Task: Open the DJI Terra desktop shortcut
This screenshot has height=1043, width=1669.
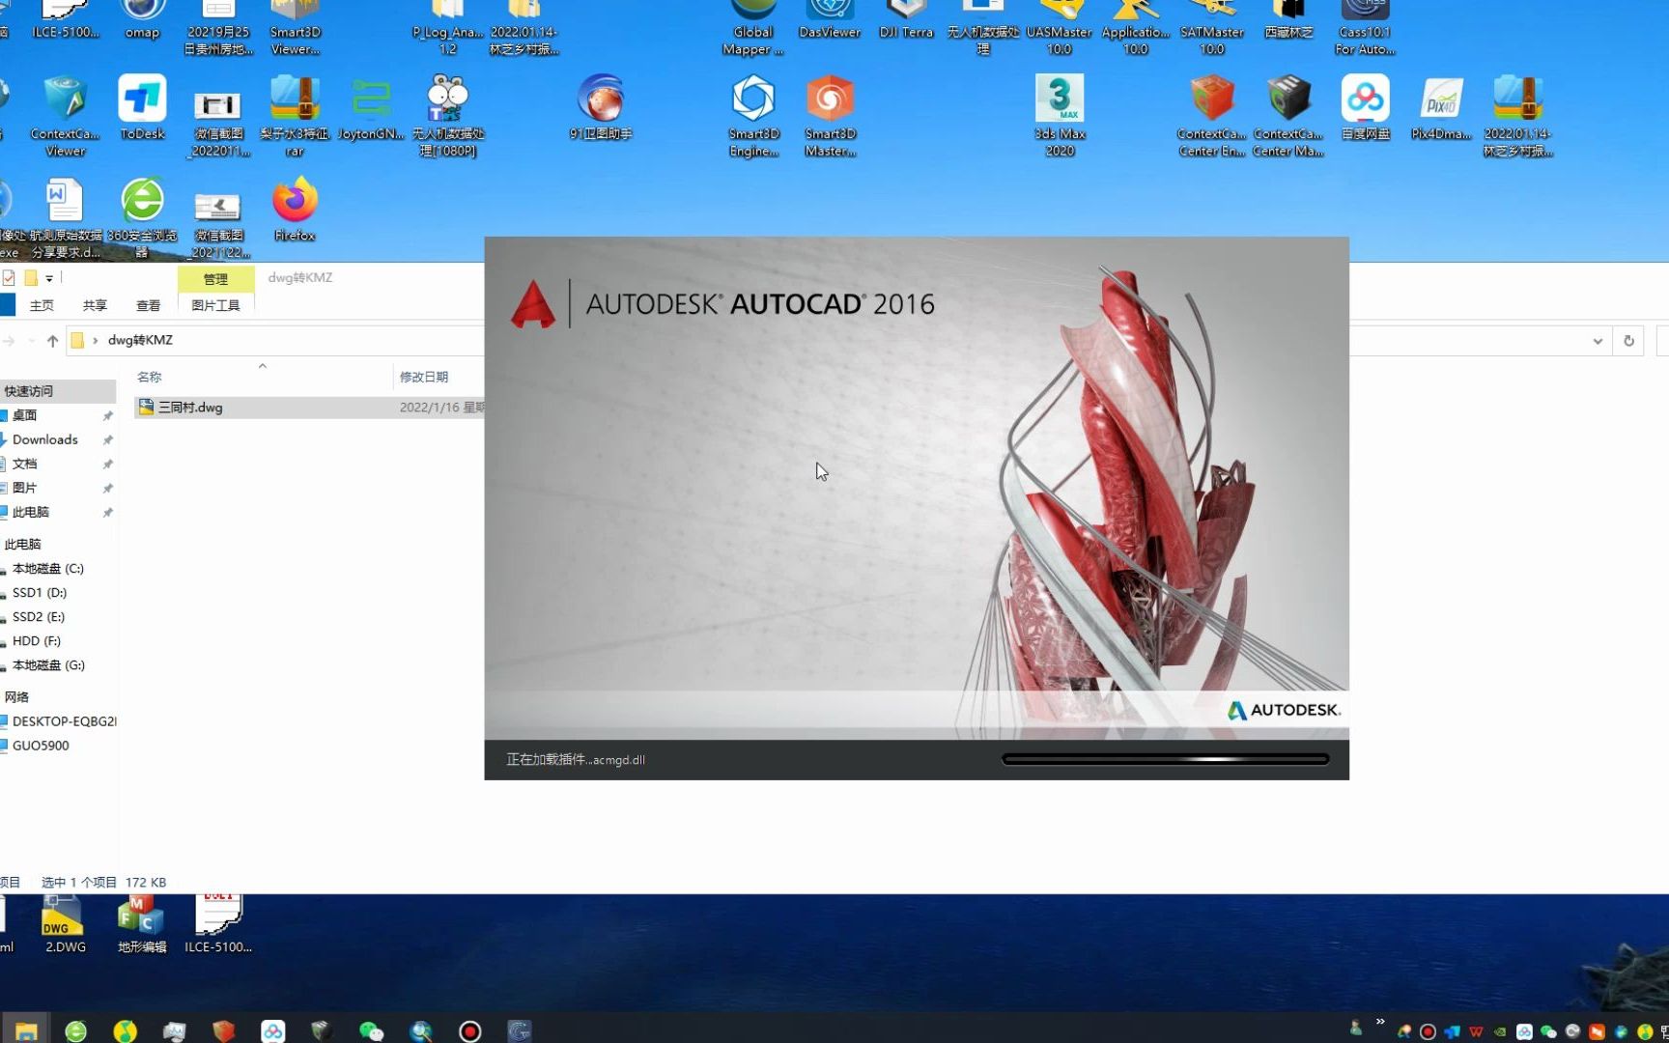Action: pos(906,19)
